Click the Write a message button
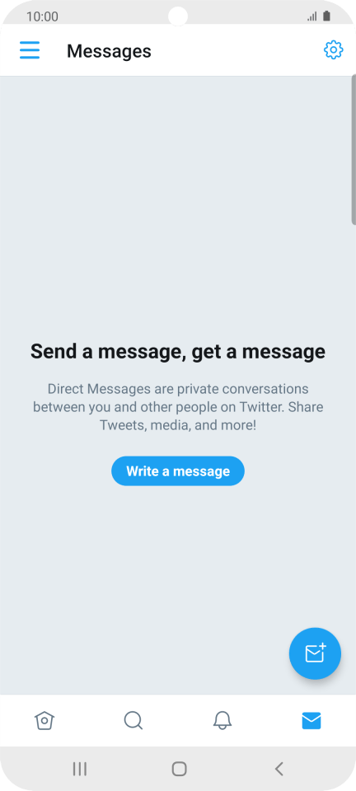Viewport: 356px width, 791px height. [x=178, y=471]
